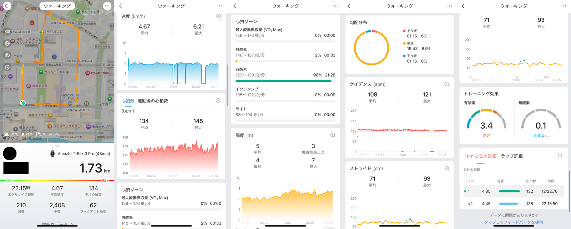The width and height of the screenshot is (571, 229).
Task: Open more options on training effect screen
Action: click(564, 6)
